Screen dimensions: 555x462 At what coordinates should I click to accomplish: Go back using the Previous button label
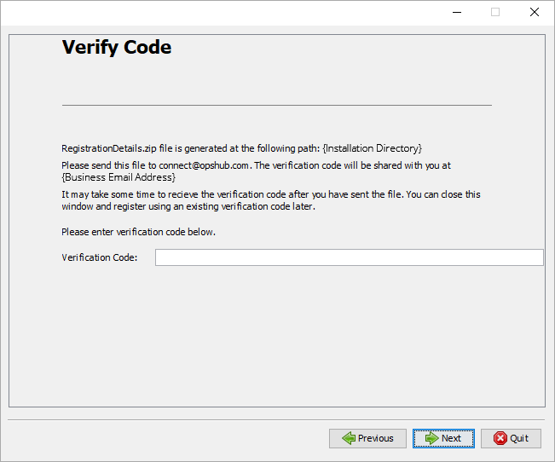point(375,438)
